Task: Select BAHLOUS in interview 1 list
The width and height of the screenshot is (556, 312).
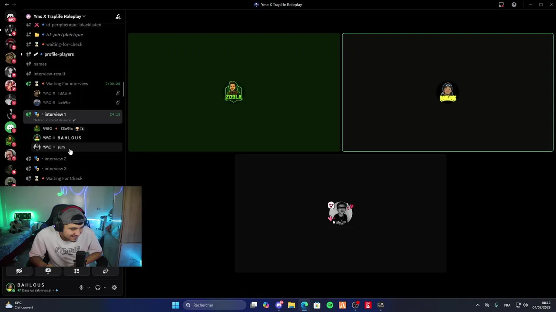Action: pyautogui.click(x=76, y=138)
